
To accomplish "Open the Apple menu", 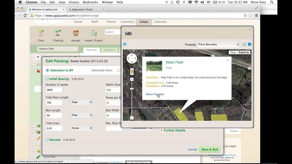I will (20, 2).
